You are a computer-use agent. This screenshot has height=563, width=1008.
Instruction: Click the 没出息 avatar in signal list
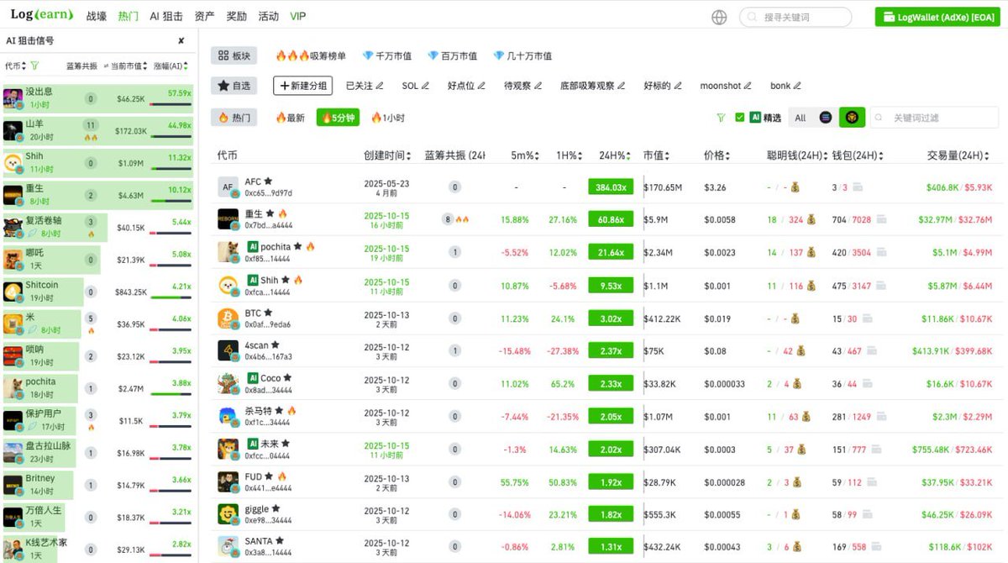(13, 98)
